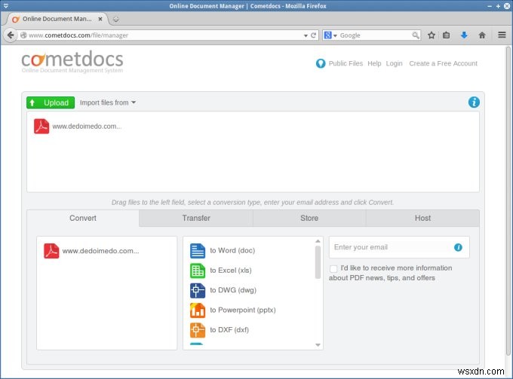Select the PDF file icon in the upload area
The height and width of the screenshot is (379, 513).
coord(41,127)
